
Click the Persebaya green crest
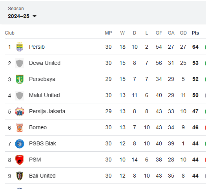20,79
